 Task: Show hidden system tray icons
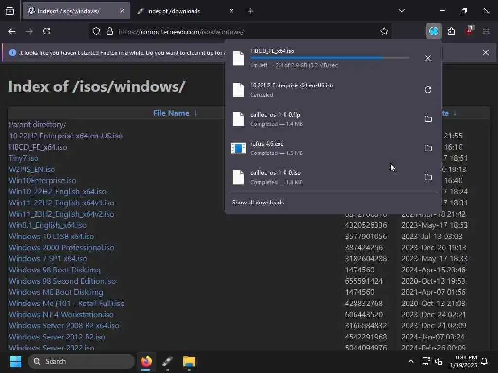410,361
